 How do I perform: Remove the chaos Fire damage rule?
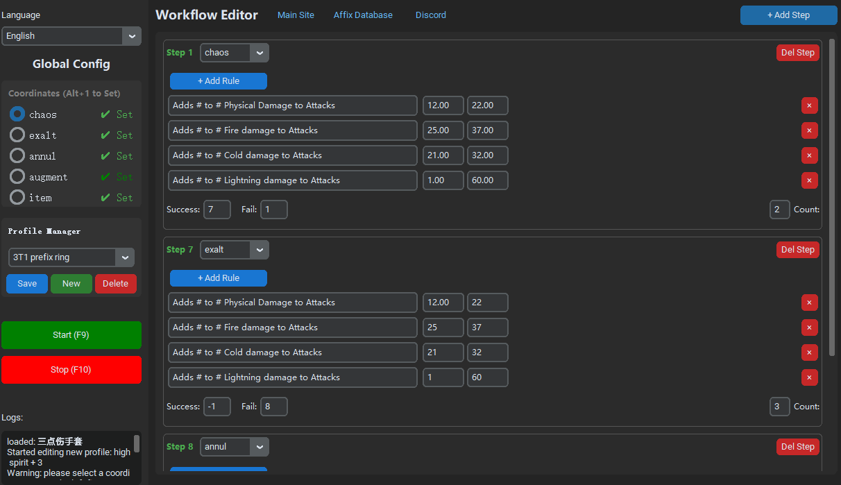(x=809, y=130)
